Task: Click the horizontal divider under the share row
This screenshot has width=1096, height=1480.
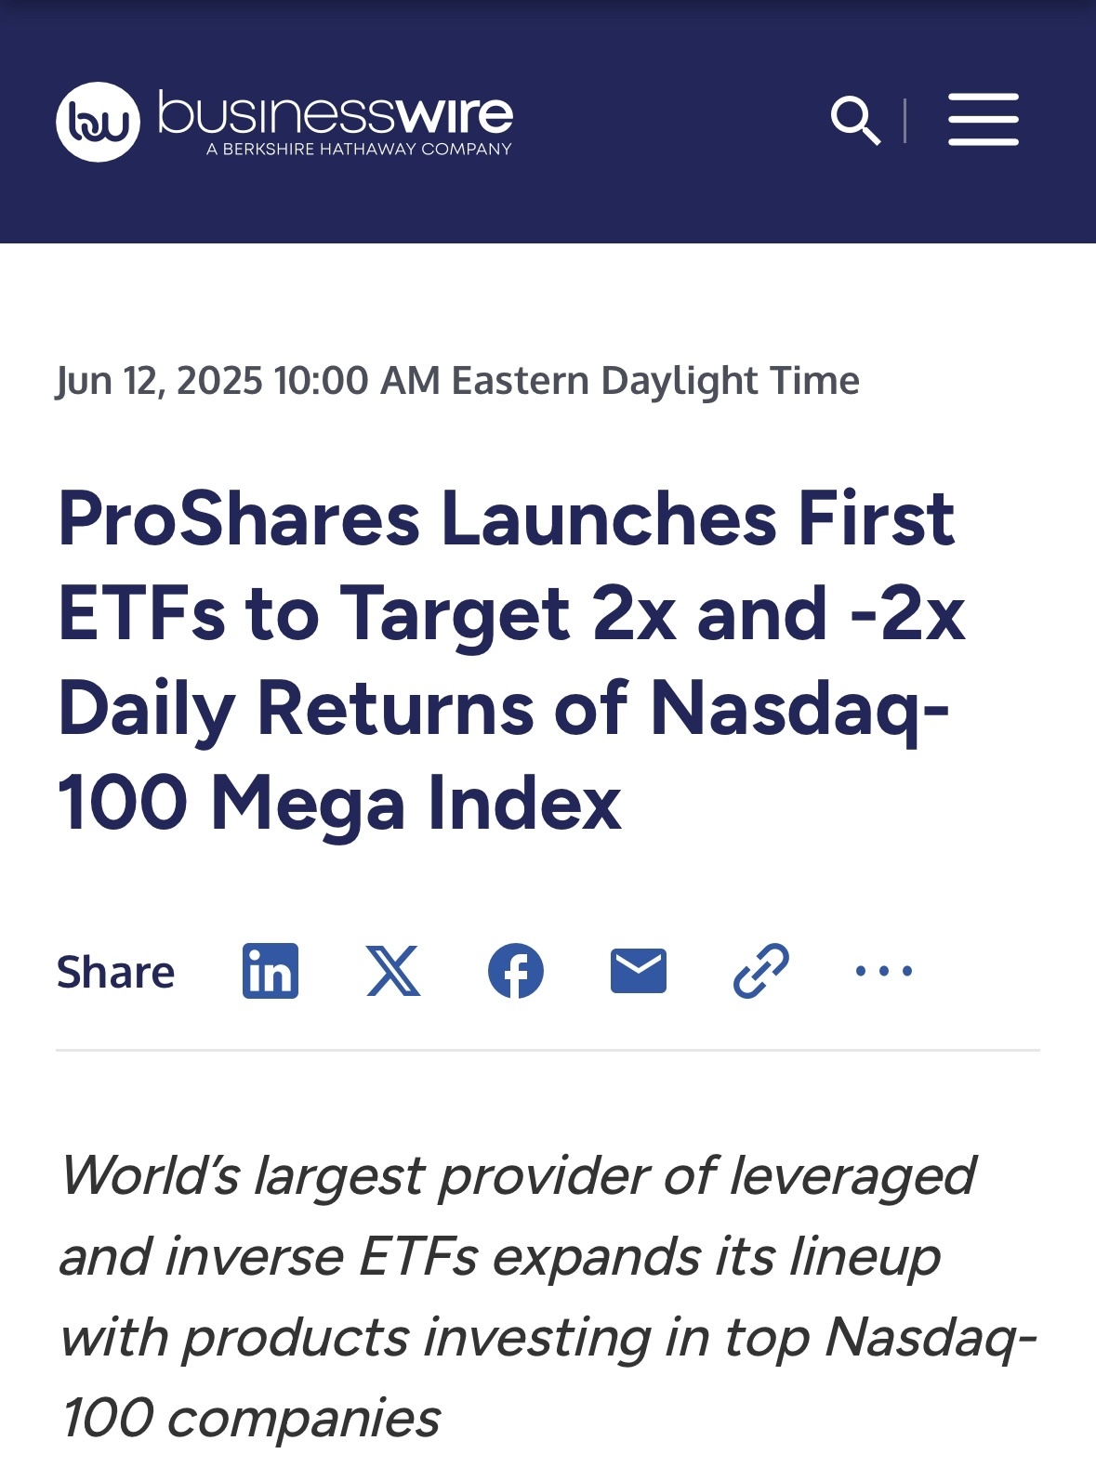Action: tap(548, 1051)
